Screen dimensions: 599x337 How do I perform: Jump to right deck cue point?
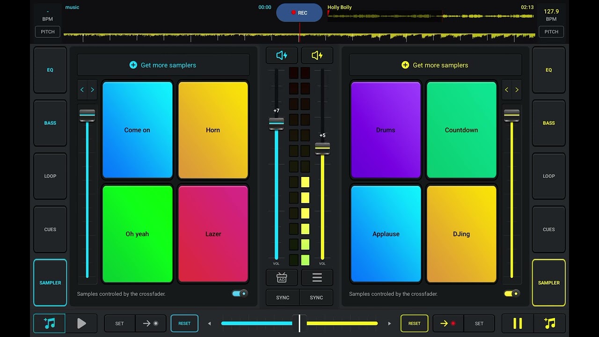click(448, 323)
